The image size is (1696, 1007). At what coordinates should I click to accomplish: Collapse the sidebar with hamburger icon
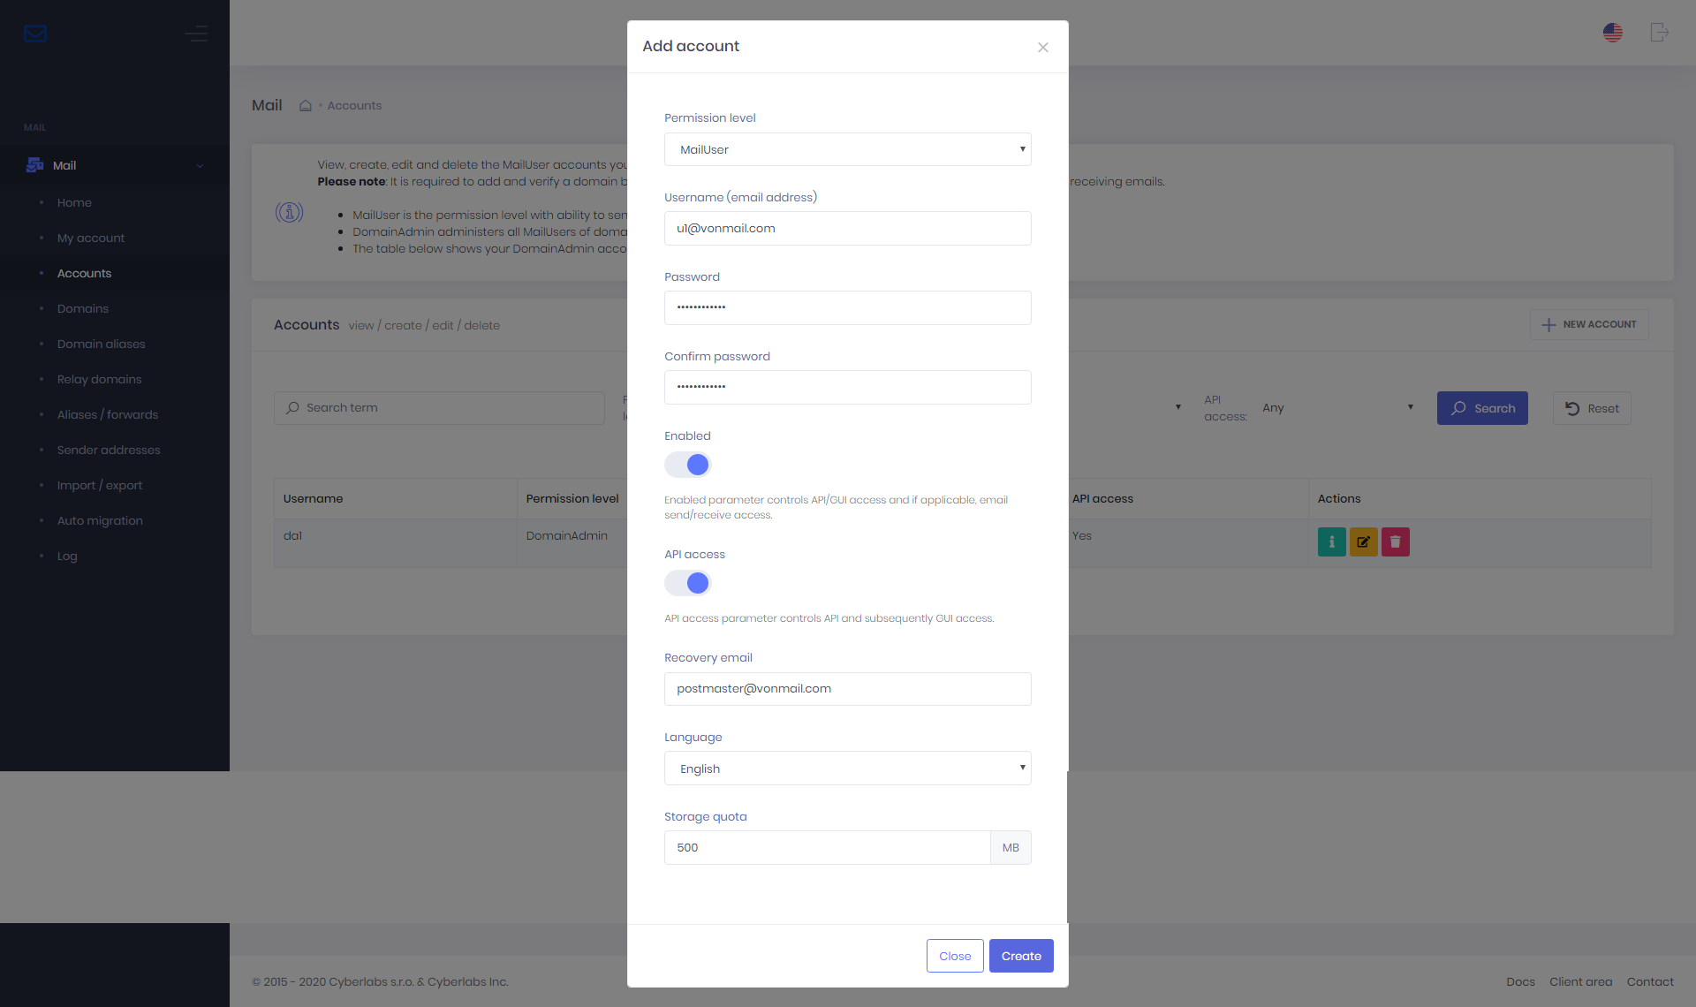[x=196, y=34]
